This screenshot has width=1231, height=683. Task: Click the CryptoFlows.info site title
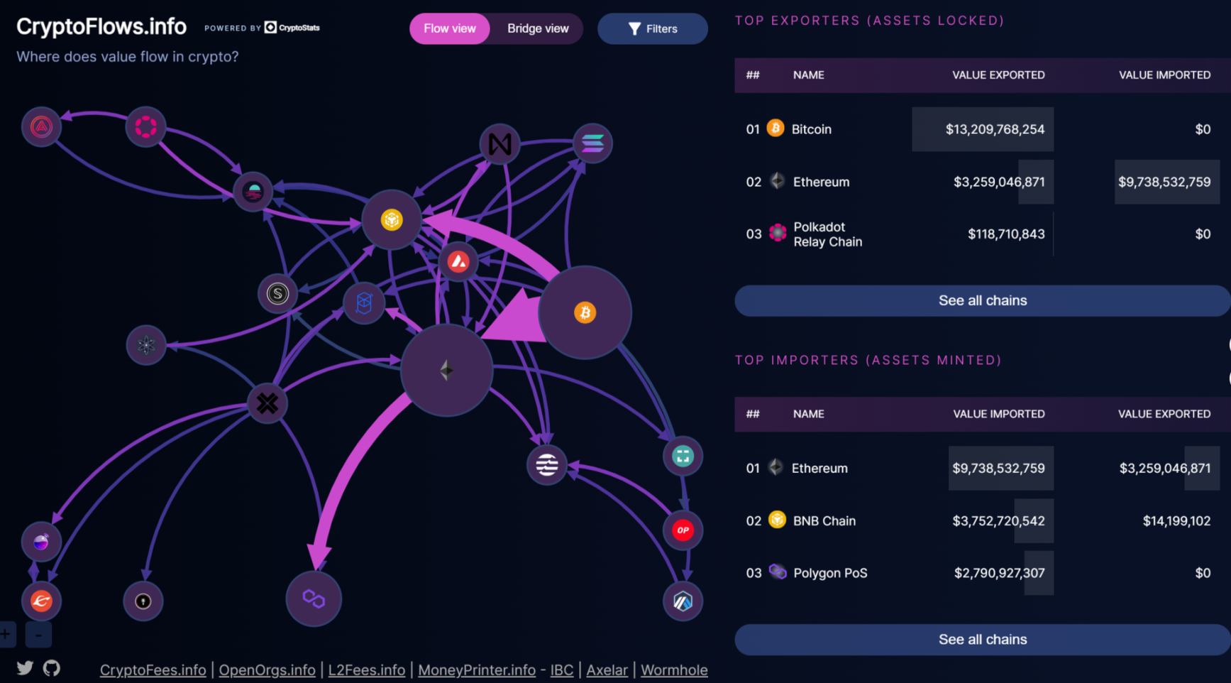click(x=101, y=27)
